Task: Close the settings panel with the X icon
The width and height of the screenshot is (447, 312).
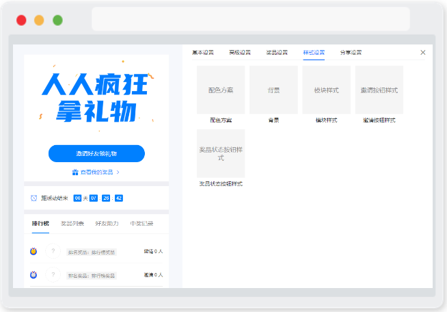Action: (423, 52)
